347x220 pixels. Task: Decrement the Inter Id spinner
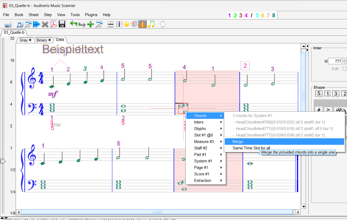point(345,63)
